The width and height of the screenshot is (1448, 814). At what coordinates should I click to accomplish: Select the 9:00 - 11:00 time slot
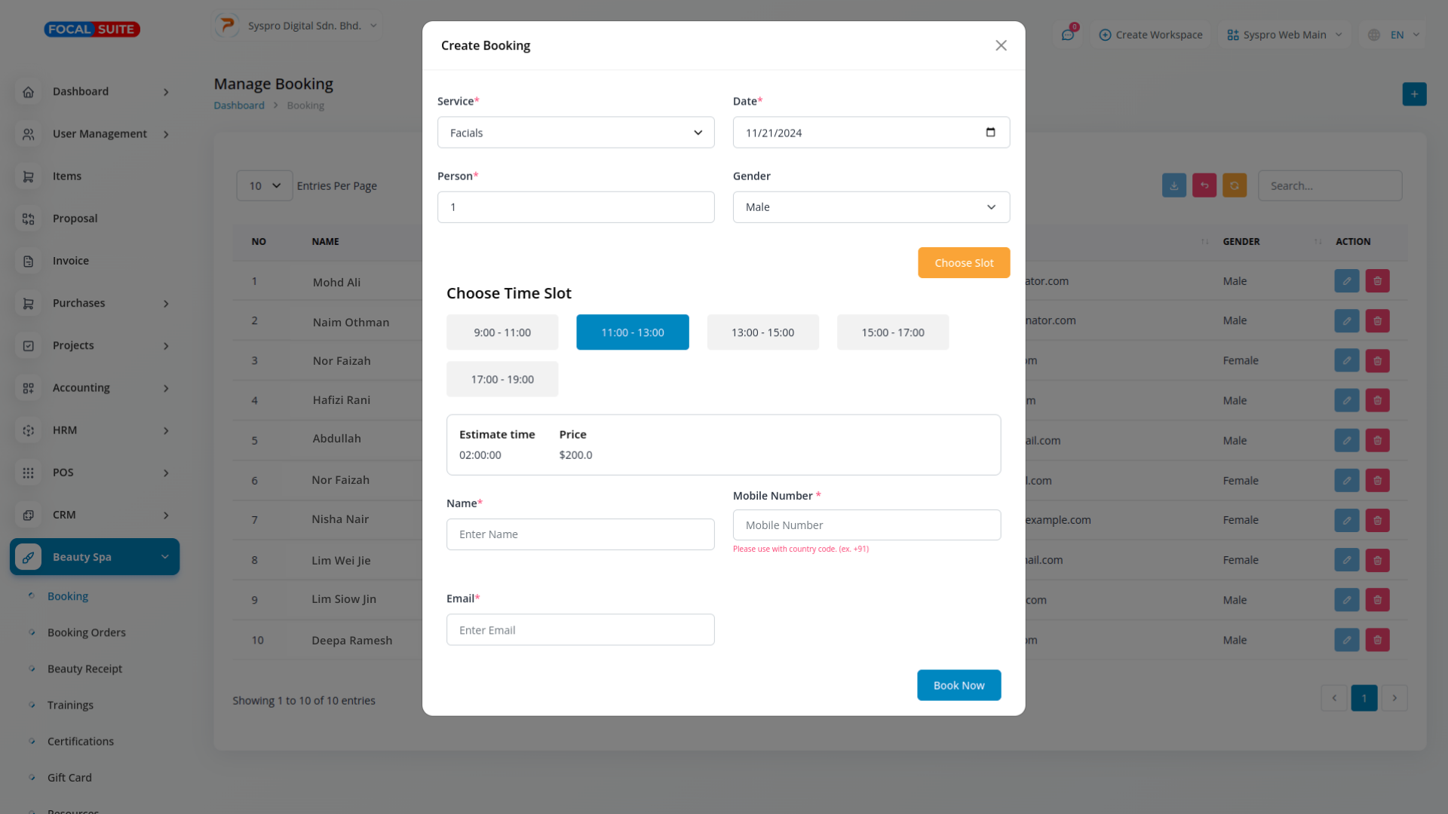click(502, 332)
